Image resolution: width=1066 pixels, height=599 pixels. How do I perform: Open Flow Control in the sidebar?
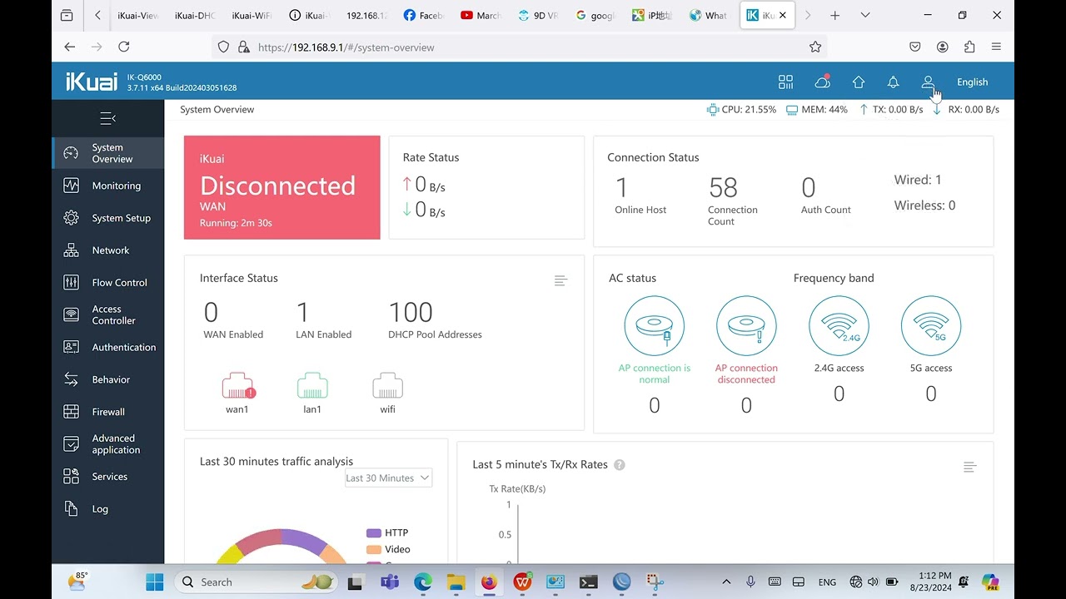coord(108,283)
